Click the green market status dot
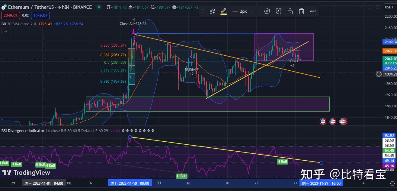Image resolution: width=397 pixels, height=191 pixels. click(99, 7)
